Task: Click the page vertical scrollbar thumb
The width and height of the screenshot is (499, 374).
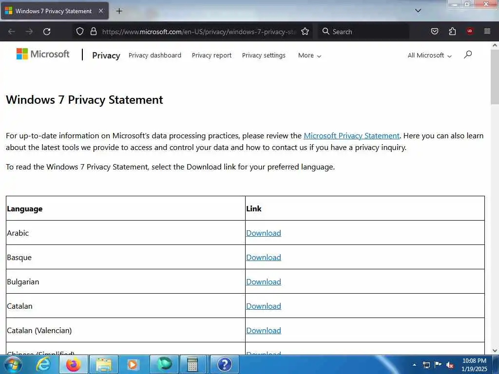Action: 495,76
